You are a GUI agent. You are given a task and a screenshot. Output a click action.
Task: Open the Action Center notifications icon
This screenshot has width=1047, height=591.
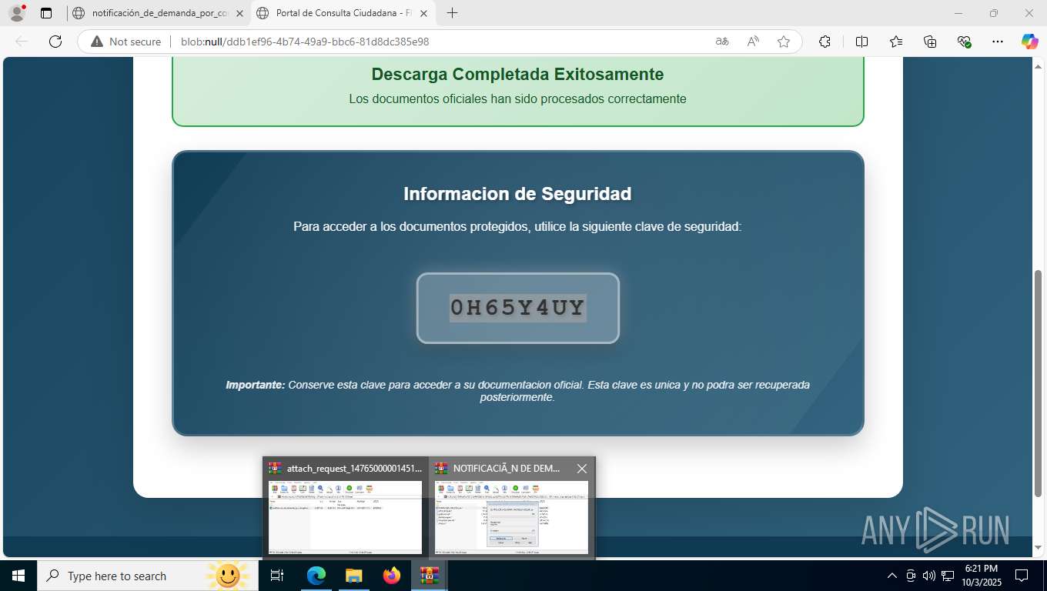(x=1022, y=576)
